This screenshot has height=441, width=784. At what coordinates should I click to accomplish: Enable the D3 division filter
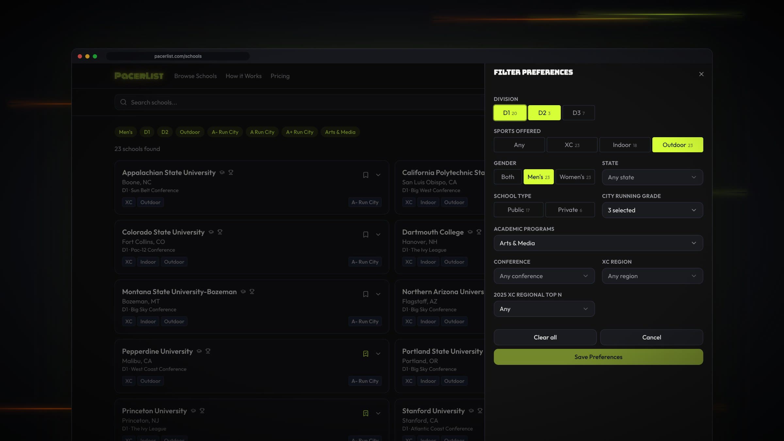point(579,113)
